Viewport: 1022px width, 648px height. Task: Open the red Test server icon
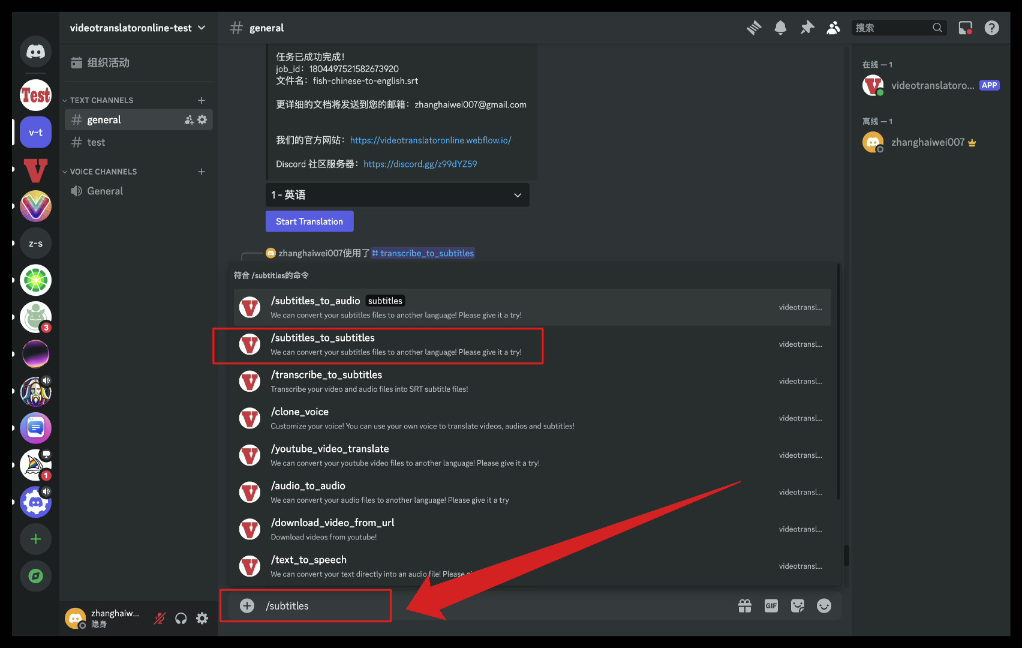(x=35, y=95)
